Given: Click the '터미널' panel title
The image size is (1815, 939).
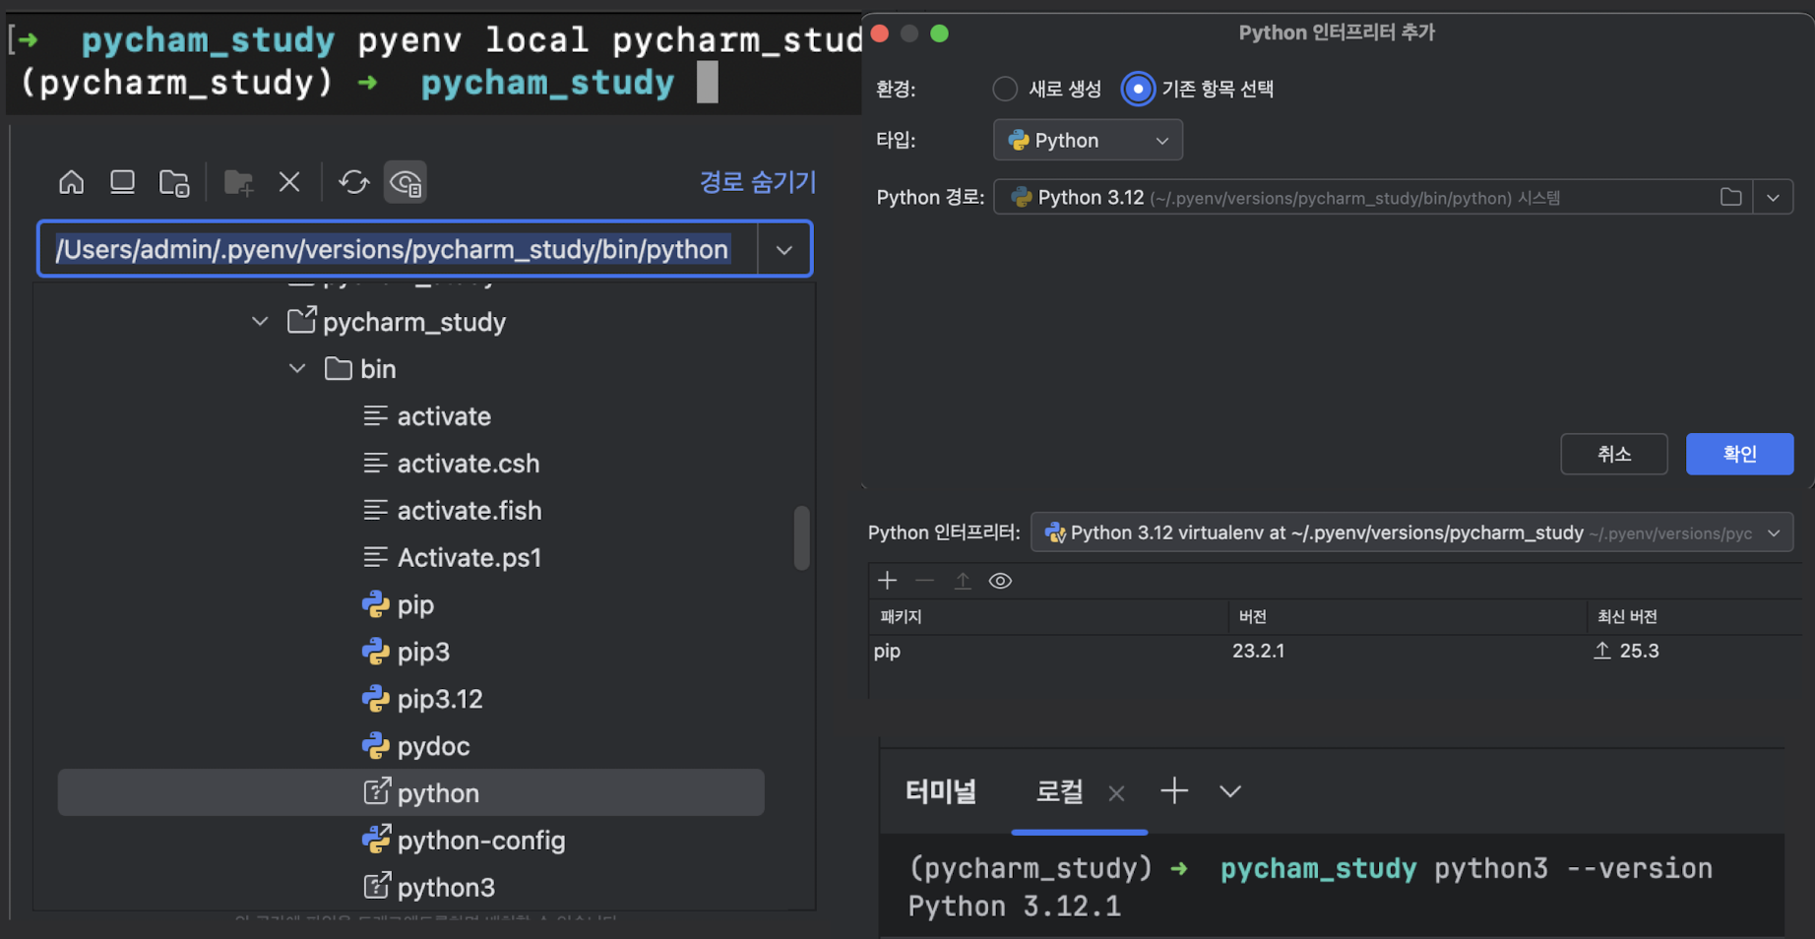Looking at the screenshot, I should (x=941, y=791).
